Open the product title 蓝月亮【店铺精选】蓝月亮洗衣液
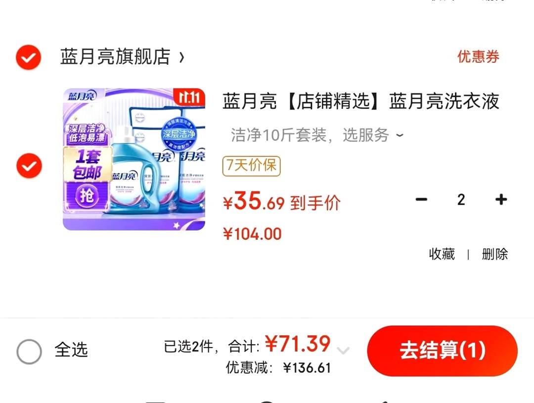The height and width of the screenshot is (403, 534). (361, 101)
